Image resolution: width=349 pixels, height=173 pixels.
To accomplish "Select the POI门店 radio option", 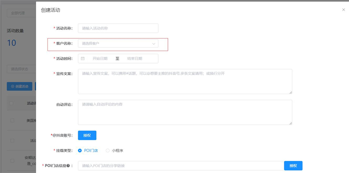I will (x=88, y=151).
